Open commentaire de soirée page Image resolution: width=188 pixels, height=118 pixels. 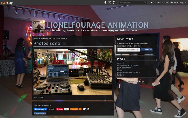click(128, 65)
